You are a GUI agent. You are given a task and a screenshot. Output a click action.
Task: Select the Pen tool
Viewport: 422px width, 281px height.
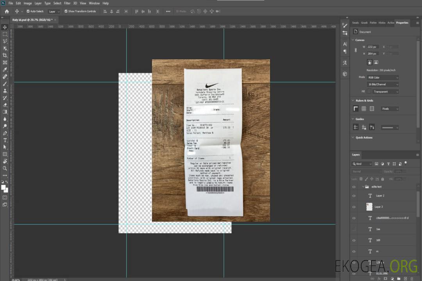5,133
